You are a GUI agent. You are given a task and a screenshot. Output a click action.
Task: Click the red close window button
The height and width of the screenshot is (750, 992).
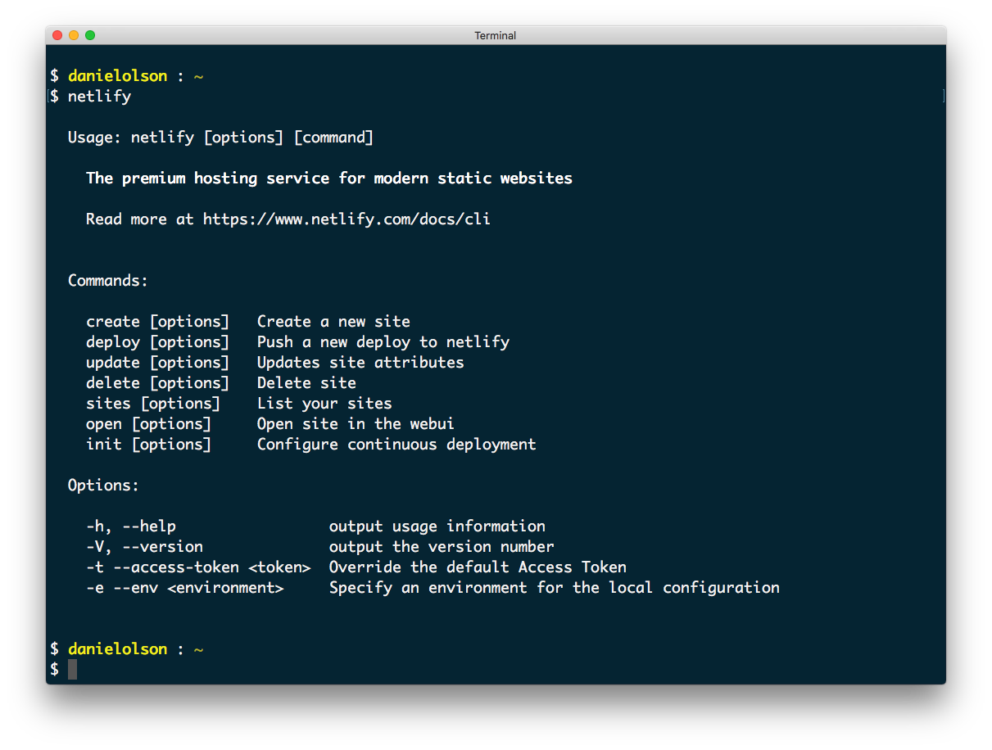[x=57, y=35]
